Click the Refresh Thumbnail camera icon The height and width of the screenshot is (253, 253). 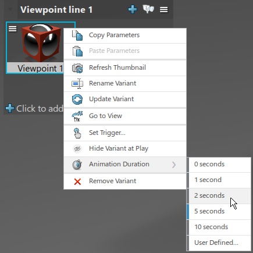point(77,68)
